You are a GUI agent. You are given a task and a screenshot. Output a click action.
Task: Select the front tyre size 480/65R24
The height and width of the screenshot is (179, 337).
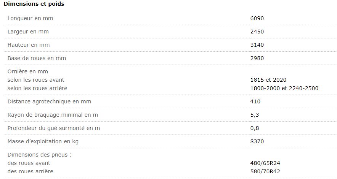(x=265, y=163)
